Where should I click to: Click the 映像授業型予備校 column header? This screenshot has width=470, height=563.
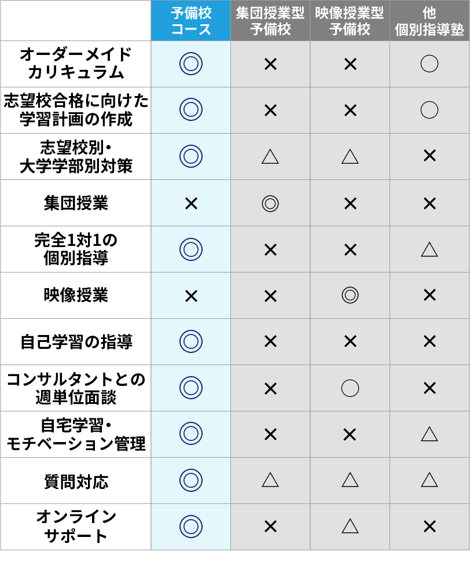click(x=350, y=21)
